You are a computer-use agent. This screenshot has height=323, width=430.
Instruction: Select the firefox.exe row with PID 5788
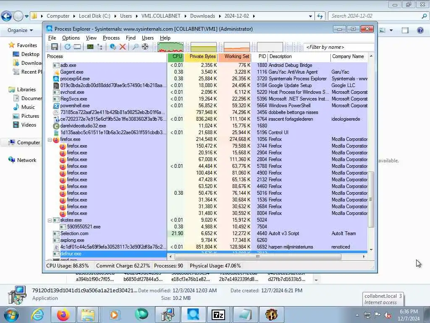207,166
